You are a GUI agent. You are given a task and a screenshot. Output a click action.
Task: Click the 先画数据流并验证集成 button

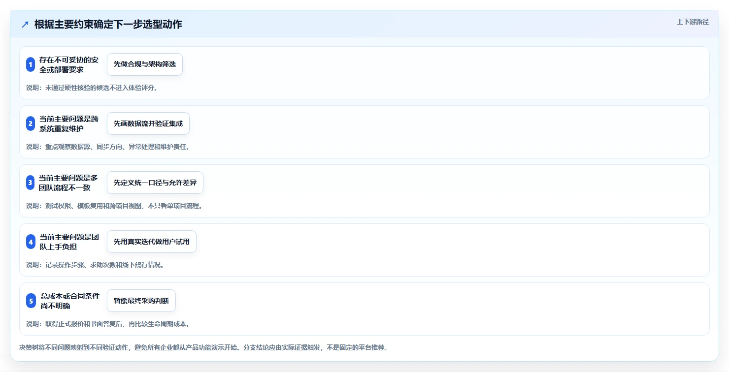coord(148,124)
